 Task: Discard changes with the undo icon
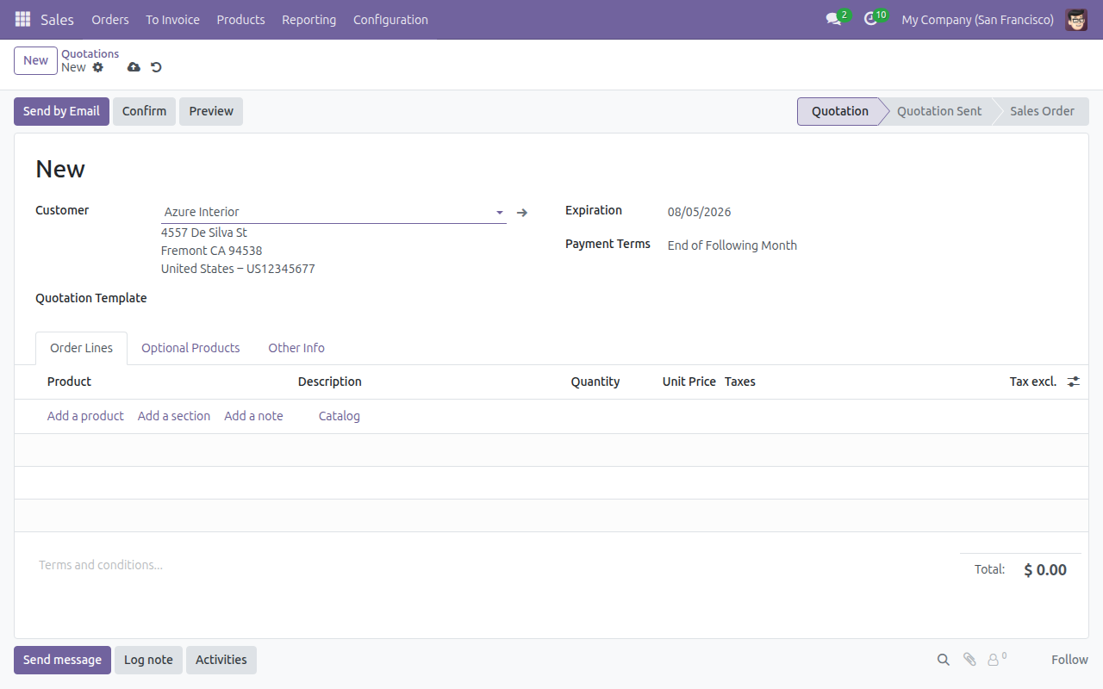click(156, 67)
